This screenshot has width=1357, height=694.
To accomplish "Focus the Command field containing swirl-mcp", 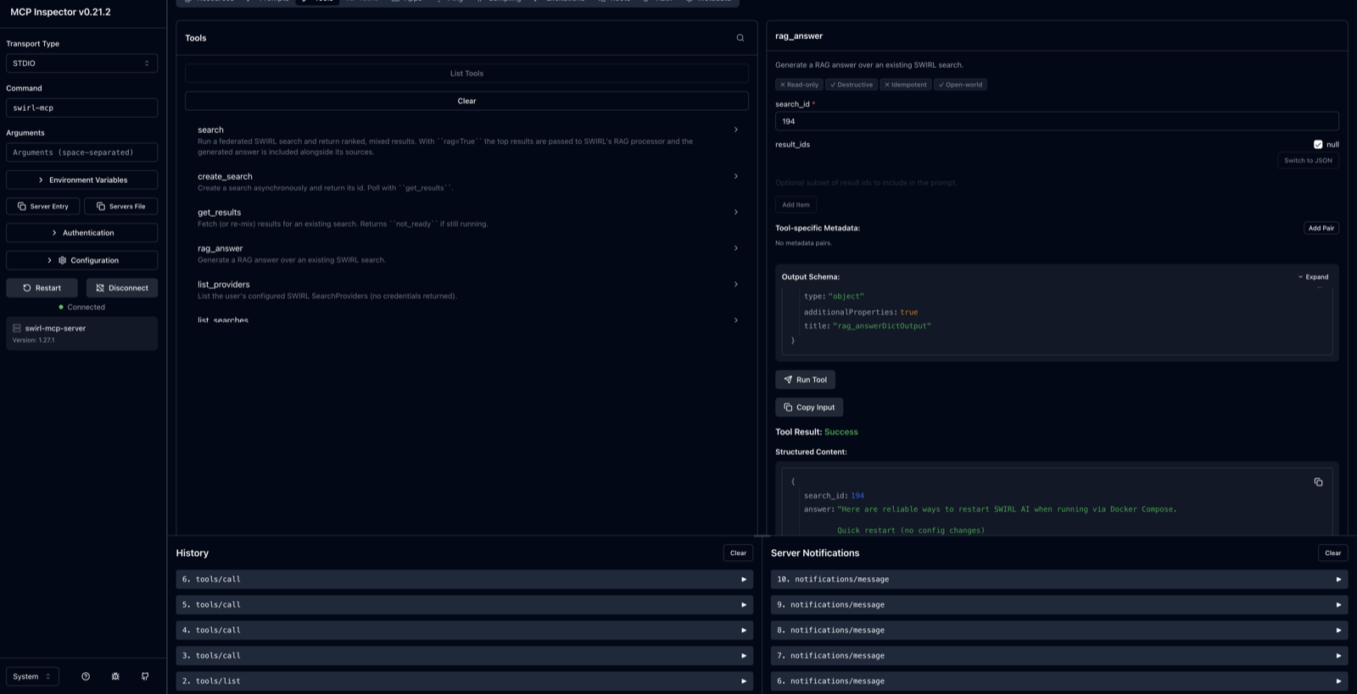I will coord(81,108).
